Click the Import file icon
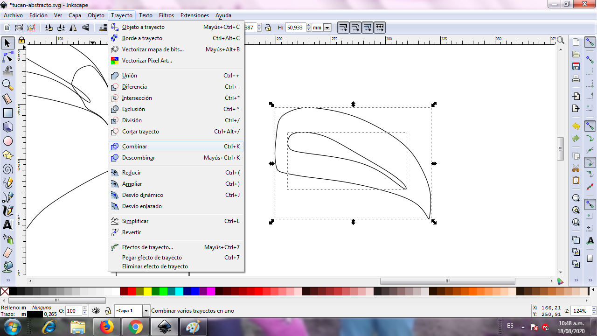This screenshot has height=336, width=597. pos(576,96)
